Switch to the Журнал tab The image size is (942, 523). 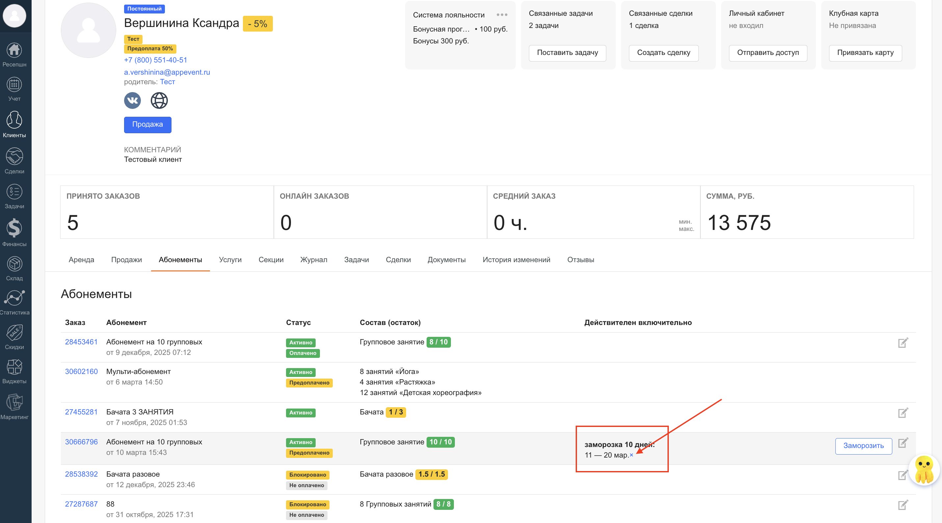313,260
